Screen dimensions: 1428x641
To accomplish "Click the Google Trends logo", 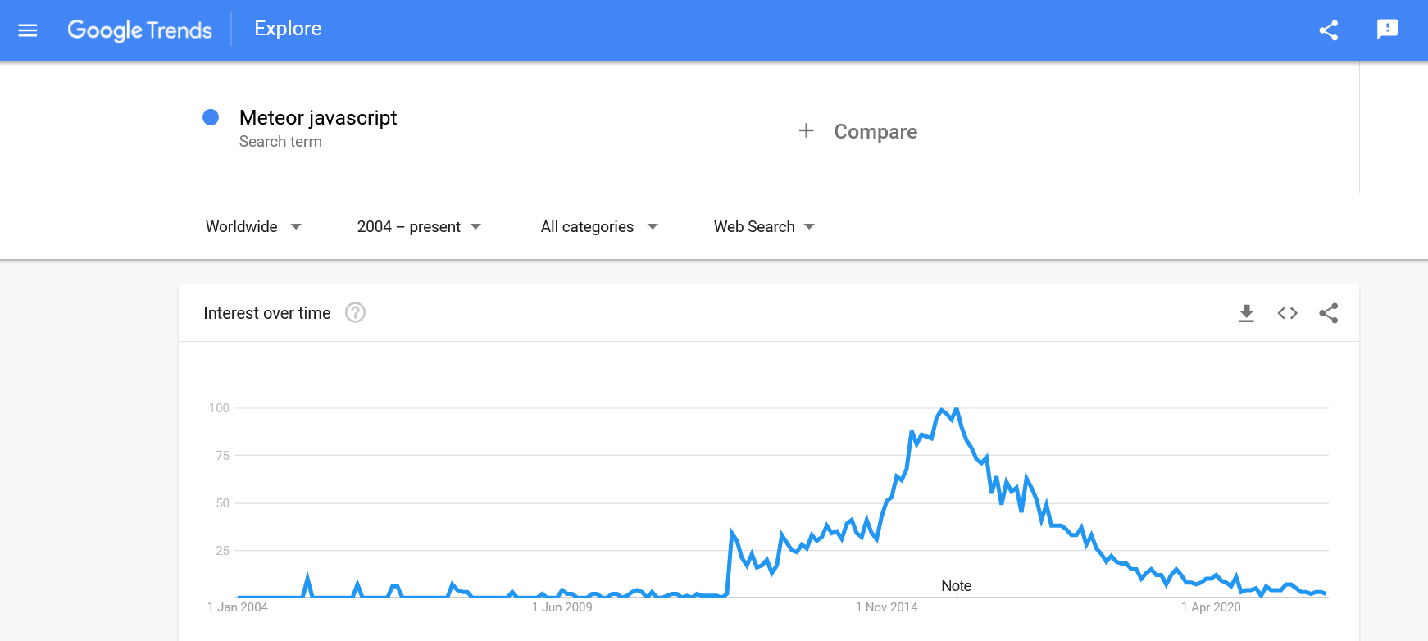I will point(139,30).
